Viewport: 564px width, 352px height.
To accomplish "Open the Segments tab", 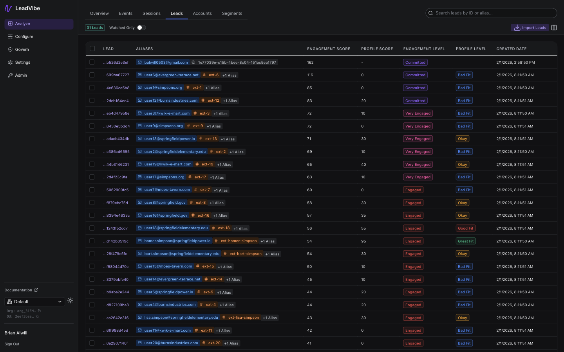I will tap(232, 13).
